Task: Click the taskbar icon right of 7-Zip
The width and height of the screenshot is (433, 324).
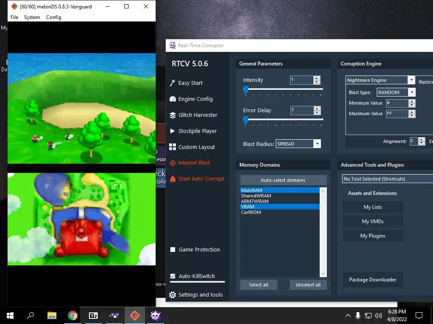Action: [114, 316]
